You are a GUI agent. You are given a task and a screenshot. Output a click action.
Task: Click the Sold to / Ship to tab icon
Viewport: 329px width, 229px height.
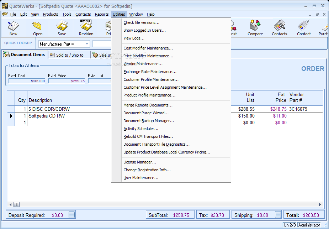[x=52, y=55]
